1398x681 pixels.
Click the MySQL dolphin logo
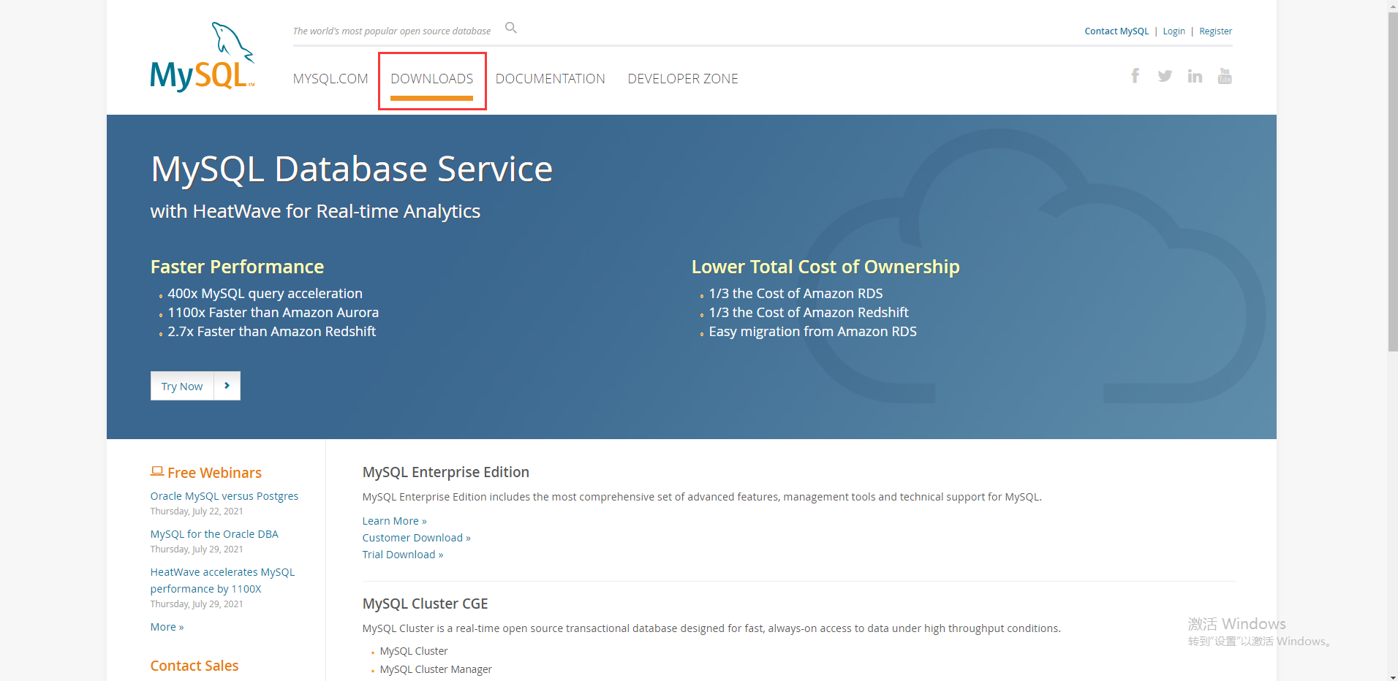pos(203,56)
